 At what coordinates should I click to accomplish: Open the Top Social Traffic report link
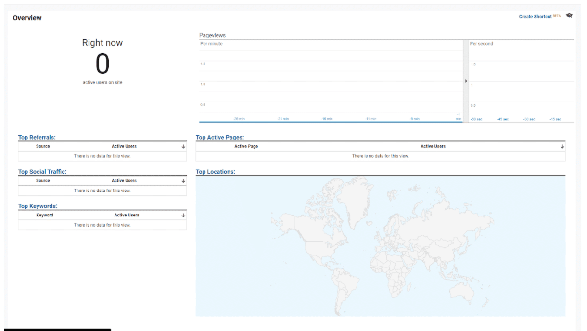(42, 172)
